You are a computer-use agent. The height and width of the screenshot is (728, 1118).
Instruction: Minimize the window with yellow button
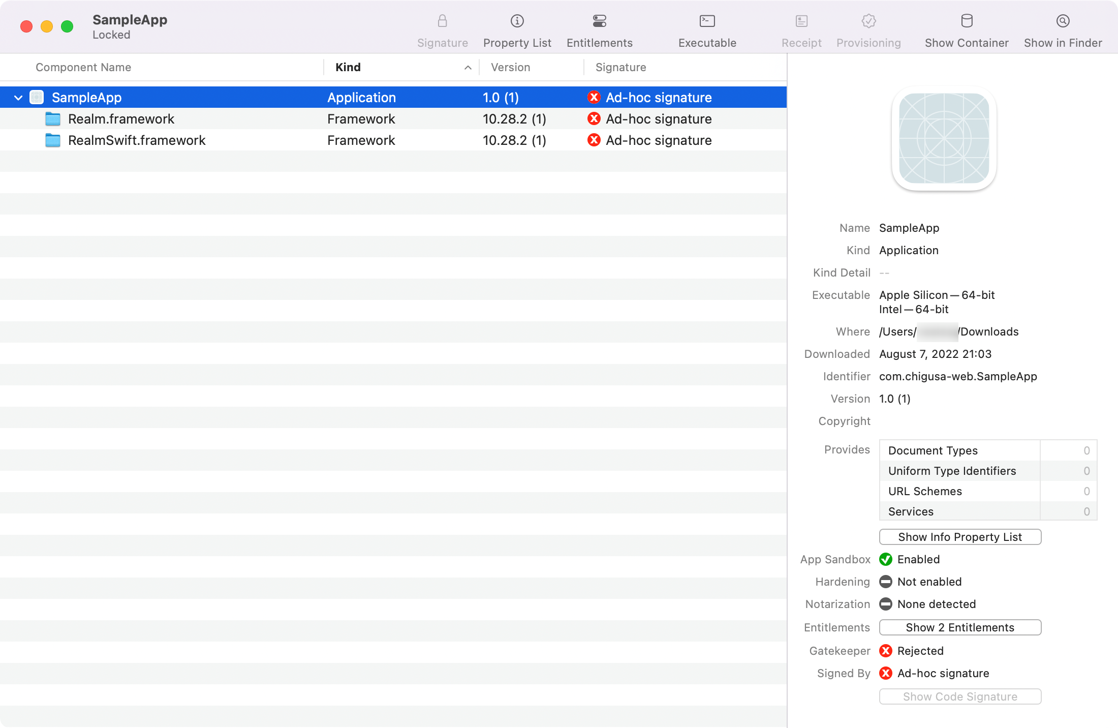coord(47,26)
